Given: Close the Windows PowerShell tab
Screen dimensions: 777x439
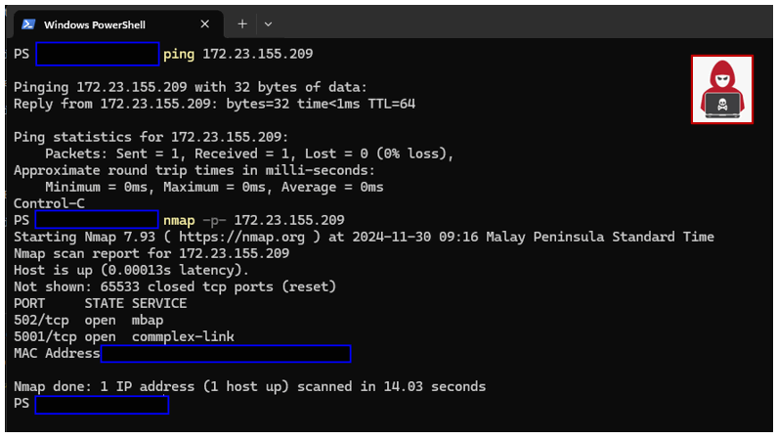Looking at the screenshot, I should (204, 24).
